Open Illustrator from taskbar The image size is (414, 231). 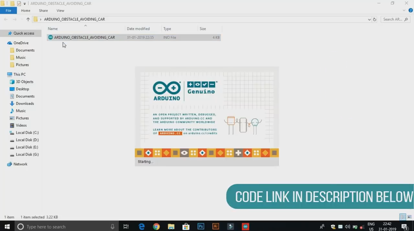pyautogui.click(x=216, y=226)
